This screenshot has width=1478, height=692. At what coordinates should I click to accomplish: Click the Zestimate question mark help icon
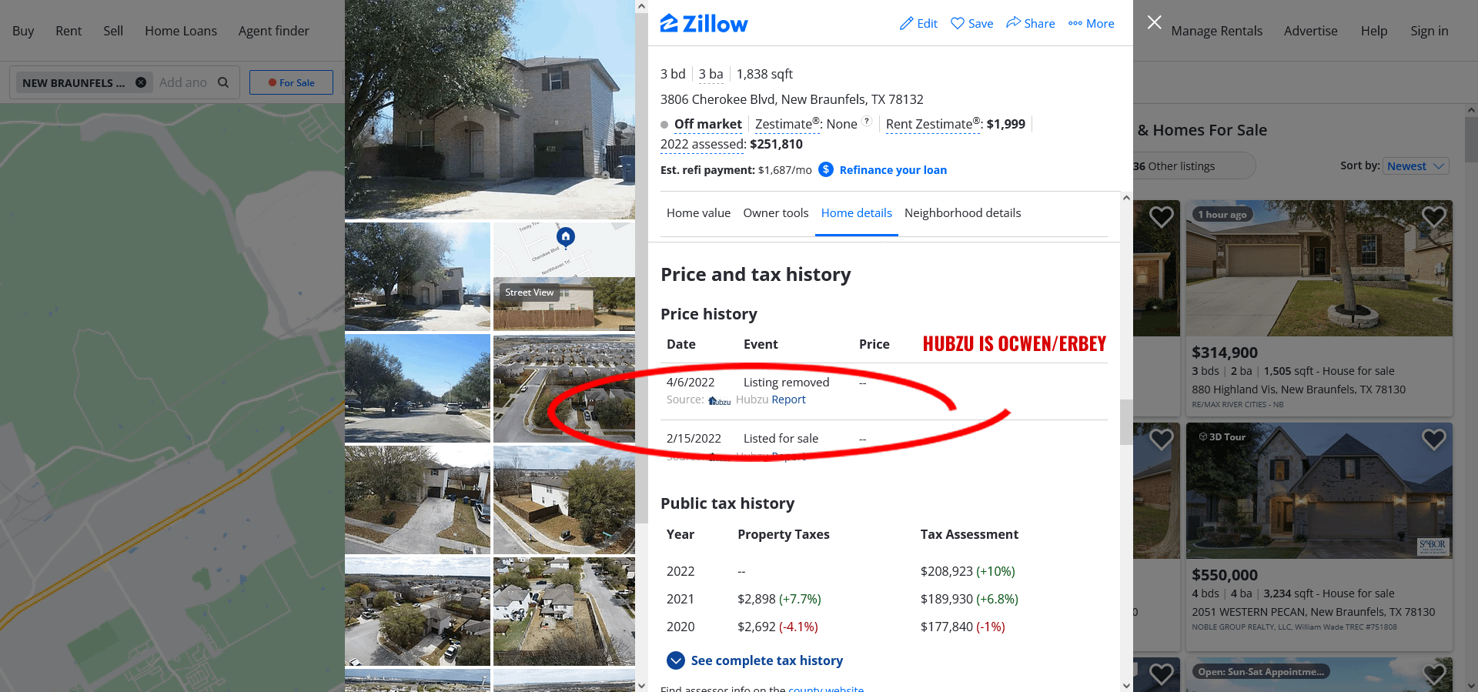tap(867, 121)
